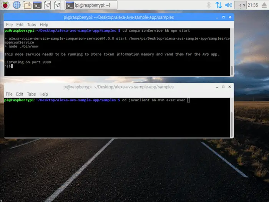Maximize the bottom terminal window
This screenshot has height=202, width=269.
click(223, 87)
